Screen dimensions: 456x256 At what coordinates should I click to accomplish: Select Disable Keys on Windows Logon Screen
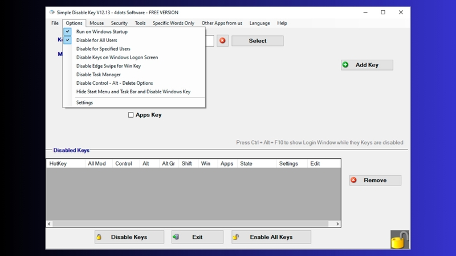click(x=134, y=57)
